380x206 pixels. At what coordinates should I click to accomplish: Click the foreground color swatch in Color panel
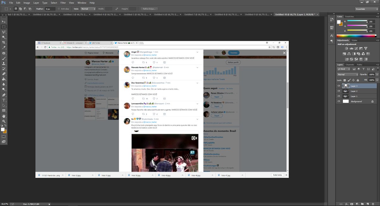click(x=339, y=22)
